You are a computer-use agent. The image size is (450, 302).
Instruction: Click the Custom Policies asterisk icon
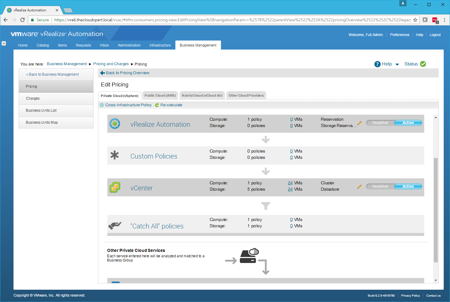[115, 155]
